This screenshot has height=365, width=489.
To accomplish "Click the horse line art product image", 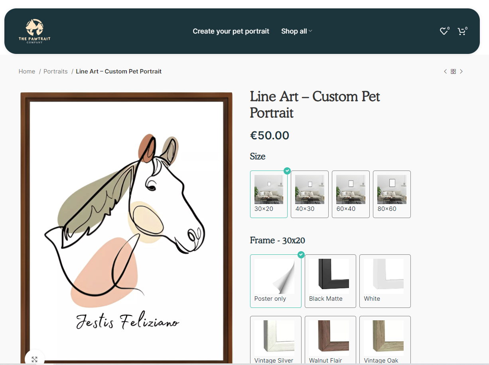I will pos(126,224).
